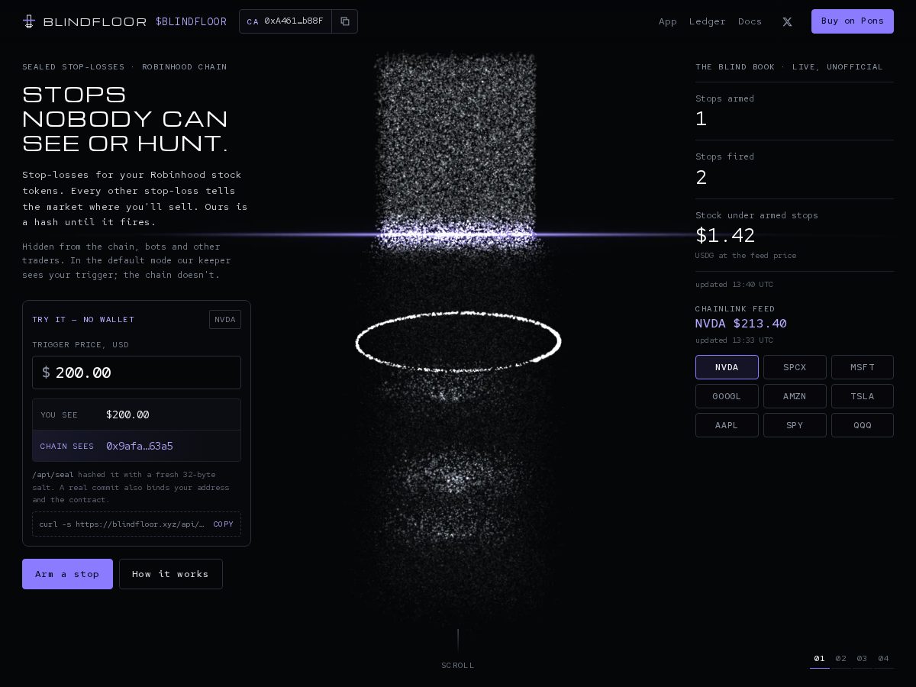916x687 pixels.
Task: Click the Arm a stop button
Action: tap(67, 574)
